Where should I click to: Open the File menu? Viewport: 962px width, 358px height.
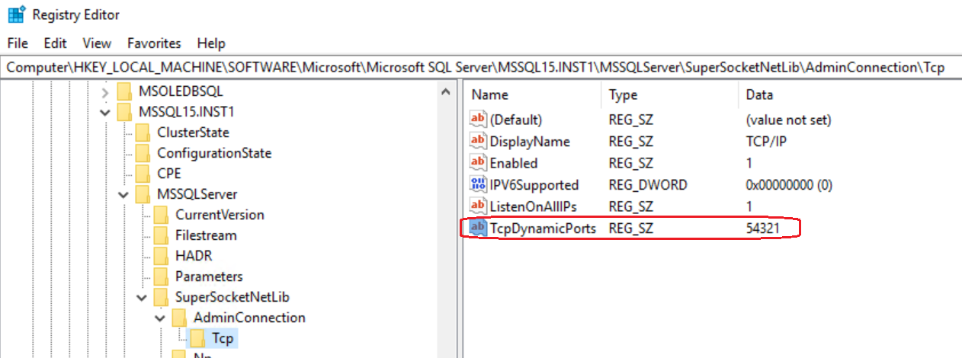18,43
